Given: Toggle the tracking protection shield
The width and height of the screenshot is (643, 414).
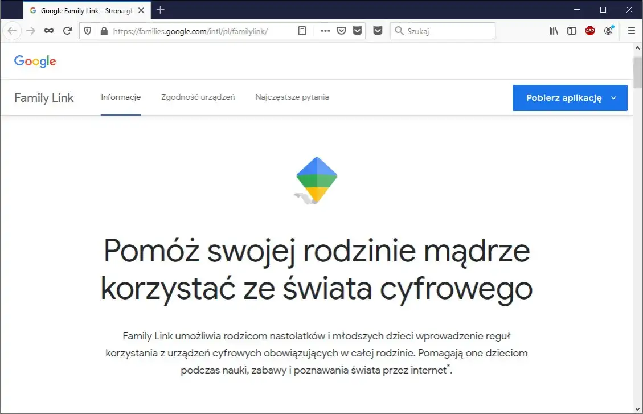Looking at the screenshot, I should 87,31.
